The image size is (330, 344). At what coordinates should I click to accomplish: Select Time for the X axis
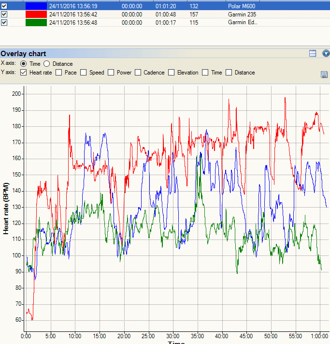[x=24, y=64]
